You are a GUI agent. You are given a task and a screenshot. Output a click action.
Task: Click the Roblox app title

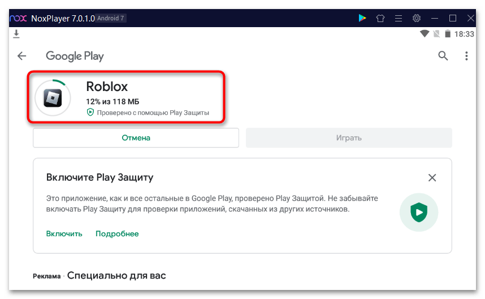coord(107,86)
